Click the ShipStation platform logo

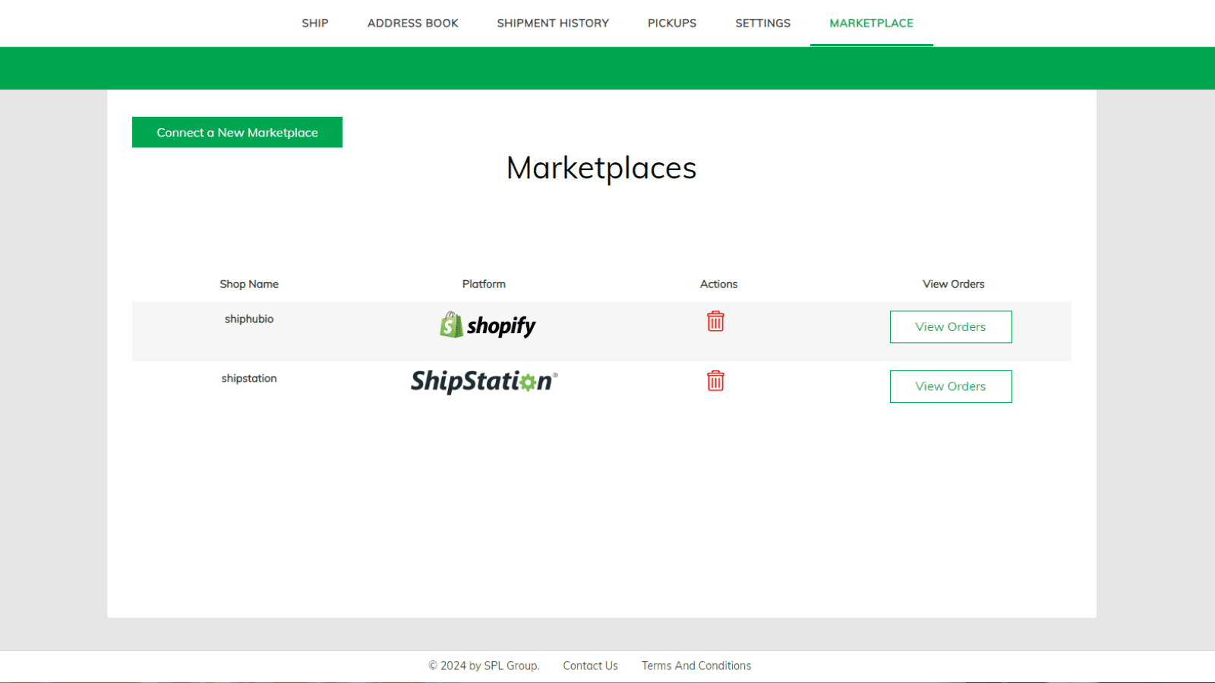coord(484,382)
